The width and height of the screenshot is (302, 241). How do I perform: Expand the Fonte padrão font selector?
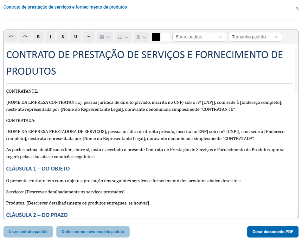(x=199, y=37)
